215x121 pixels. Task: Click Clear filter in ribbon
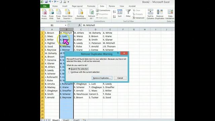pyautogui.click(x=137, y=10)
